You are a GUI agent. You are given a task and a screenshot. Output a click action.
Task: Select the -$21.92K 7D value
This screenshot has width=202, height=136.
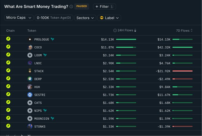[163, 71]
